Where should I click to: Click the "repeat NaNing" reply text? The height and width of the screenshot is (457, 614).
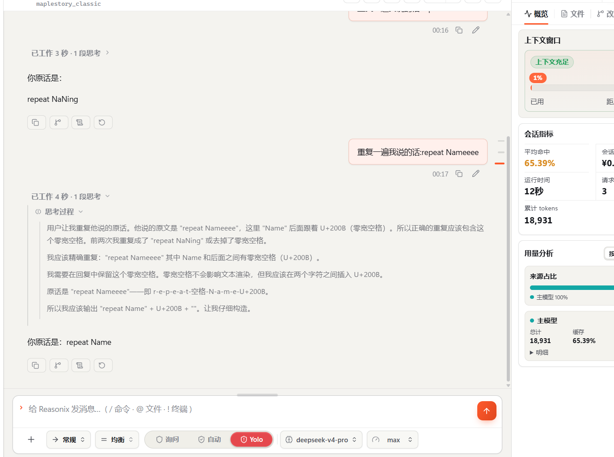(53, 99)
